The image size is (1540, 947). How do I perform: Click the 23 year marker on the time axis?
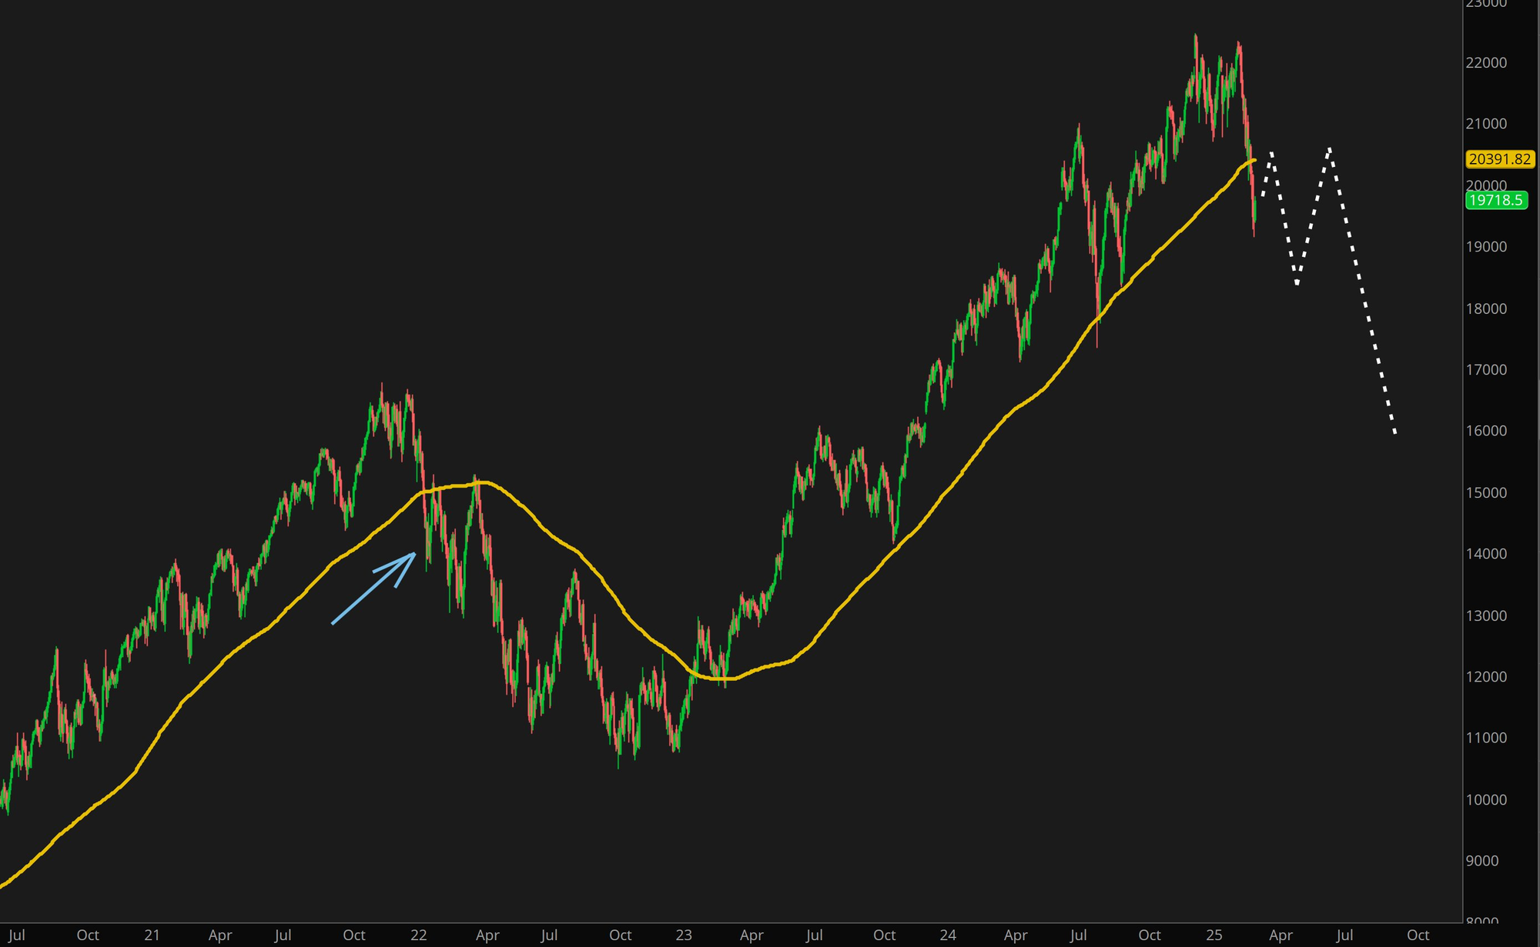(x=684, y=935)
